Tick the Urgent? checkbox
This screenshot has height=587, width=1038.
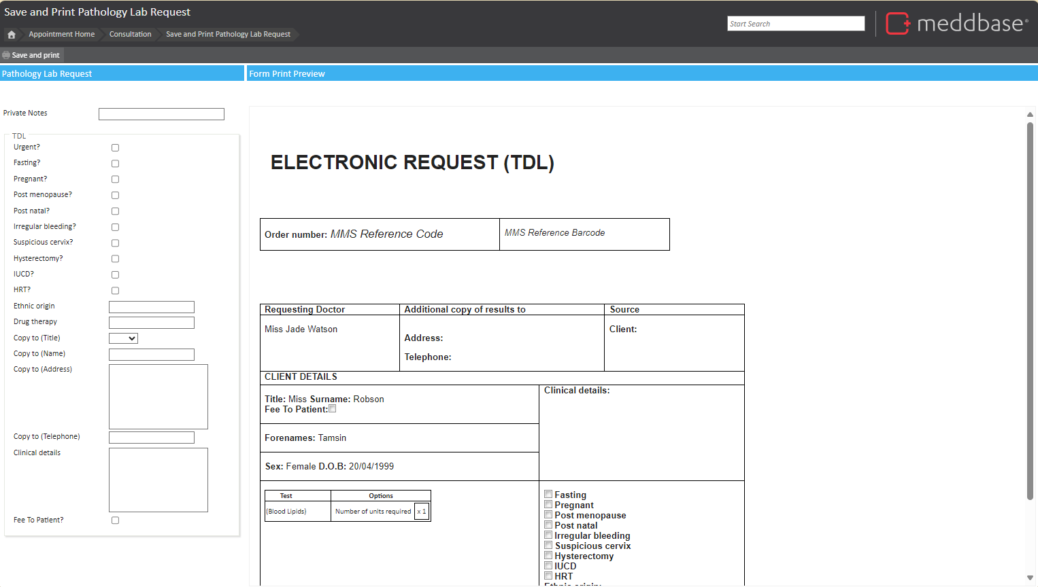(x=115, y=148)
